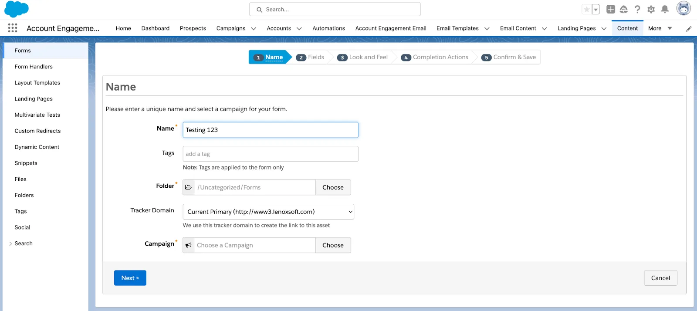
Task: Click the Account Engagement app name
Action: [x=63, y=28]
